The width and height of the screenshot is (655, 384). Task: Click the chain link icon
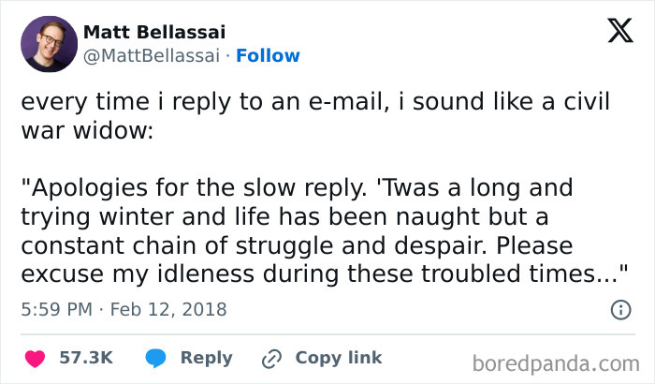[273, 358]
